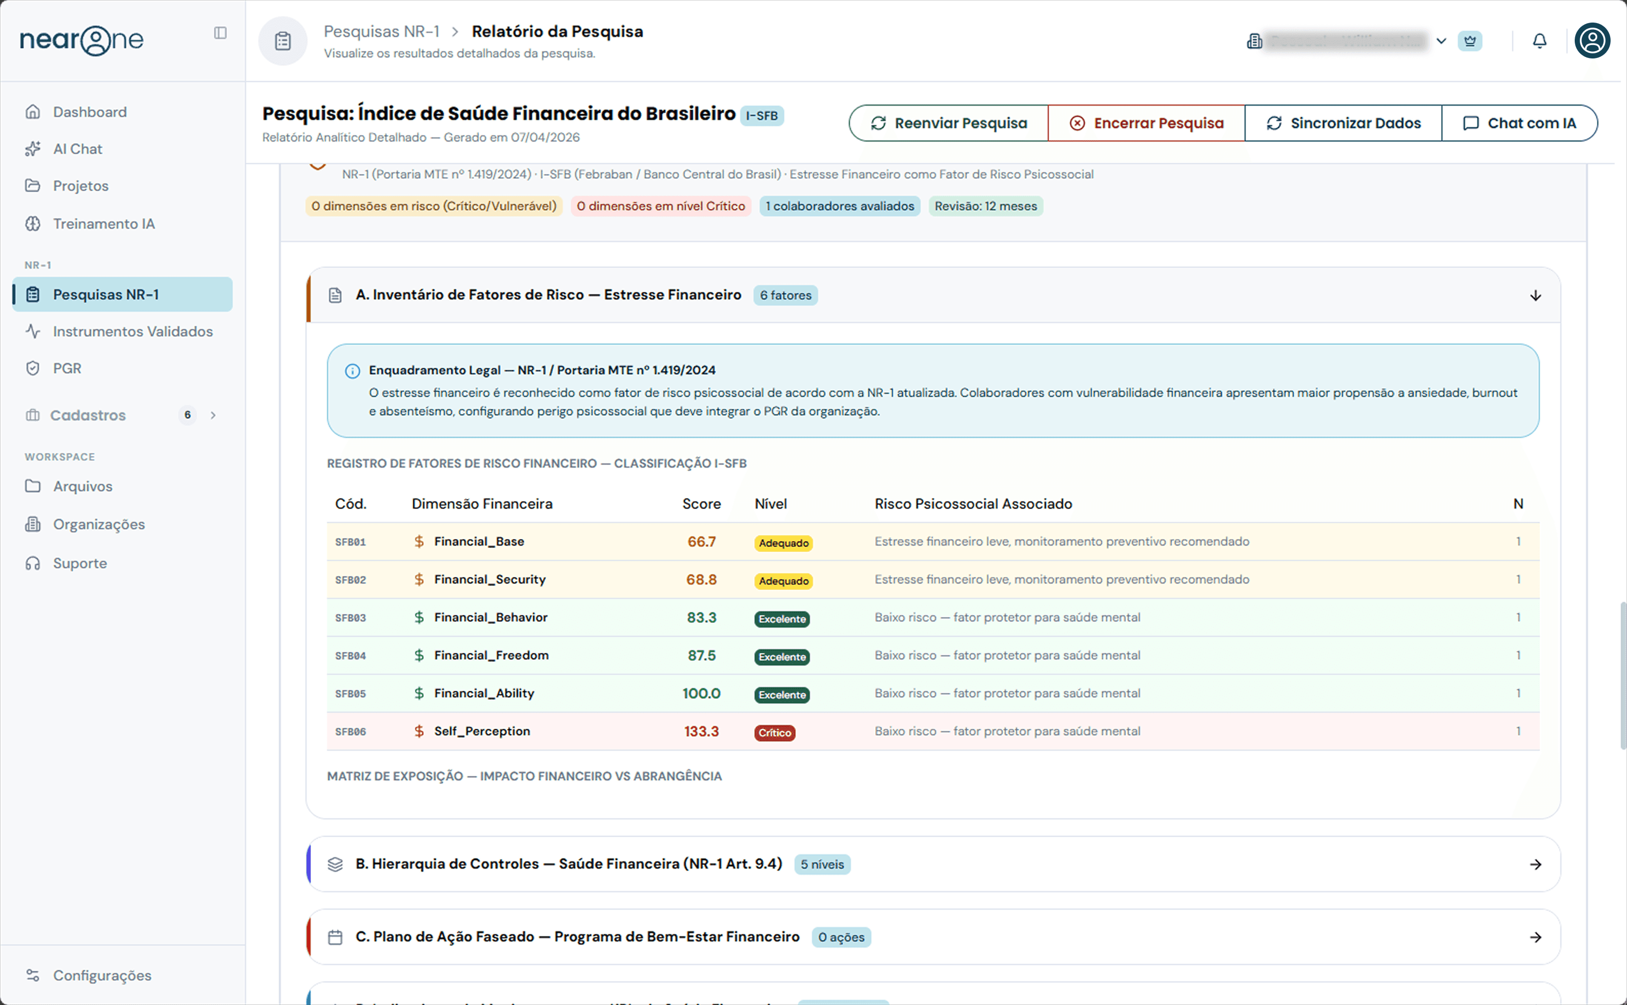
Task: Go to PGR shield item
Action: [x=67, y=368]
